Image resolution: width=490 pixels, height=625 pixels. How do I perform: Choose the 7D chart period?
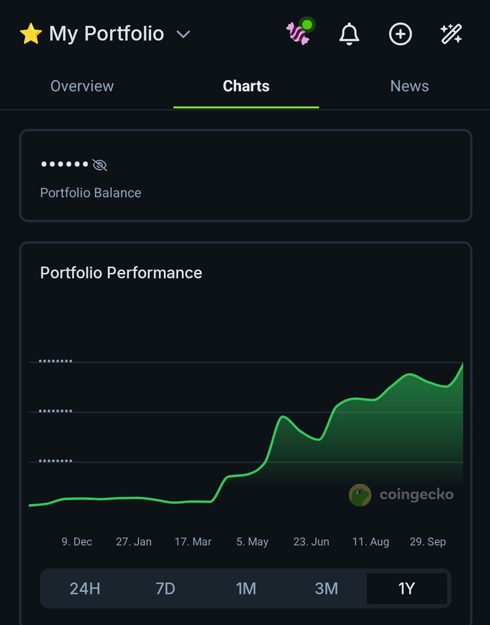point(166,588)
